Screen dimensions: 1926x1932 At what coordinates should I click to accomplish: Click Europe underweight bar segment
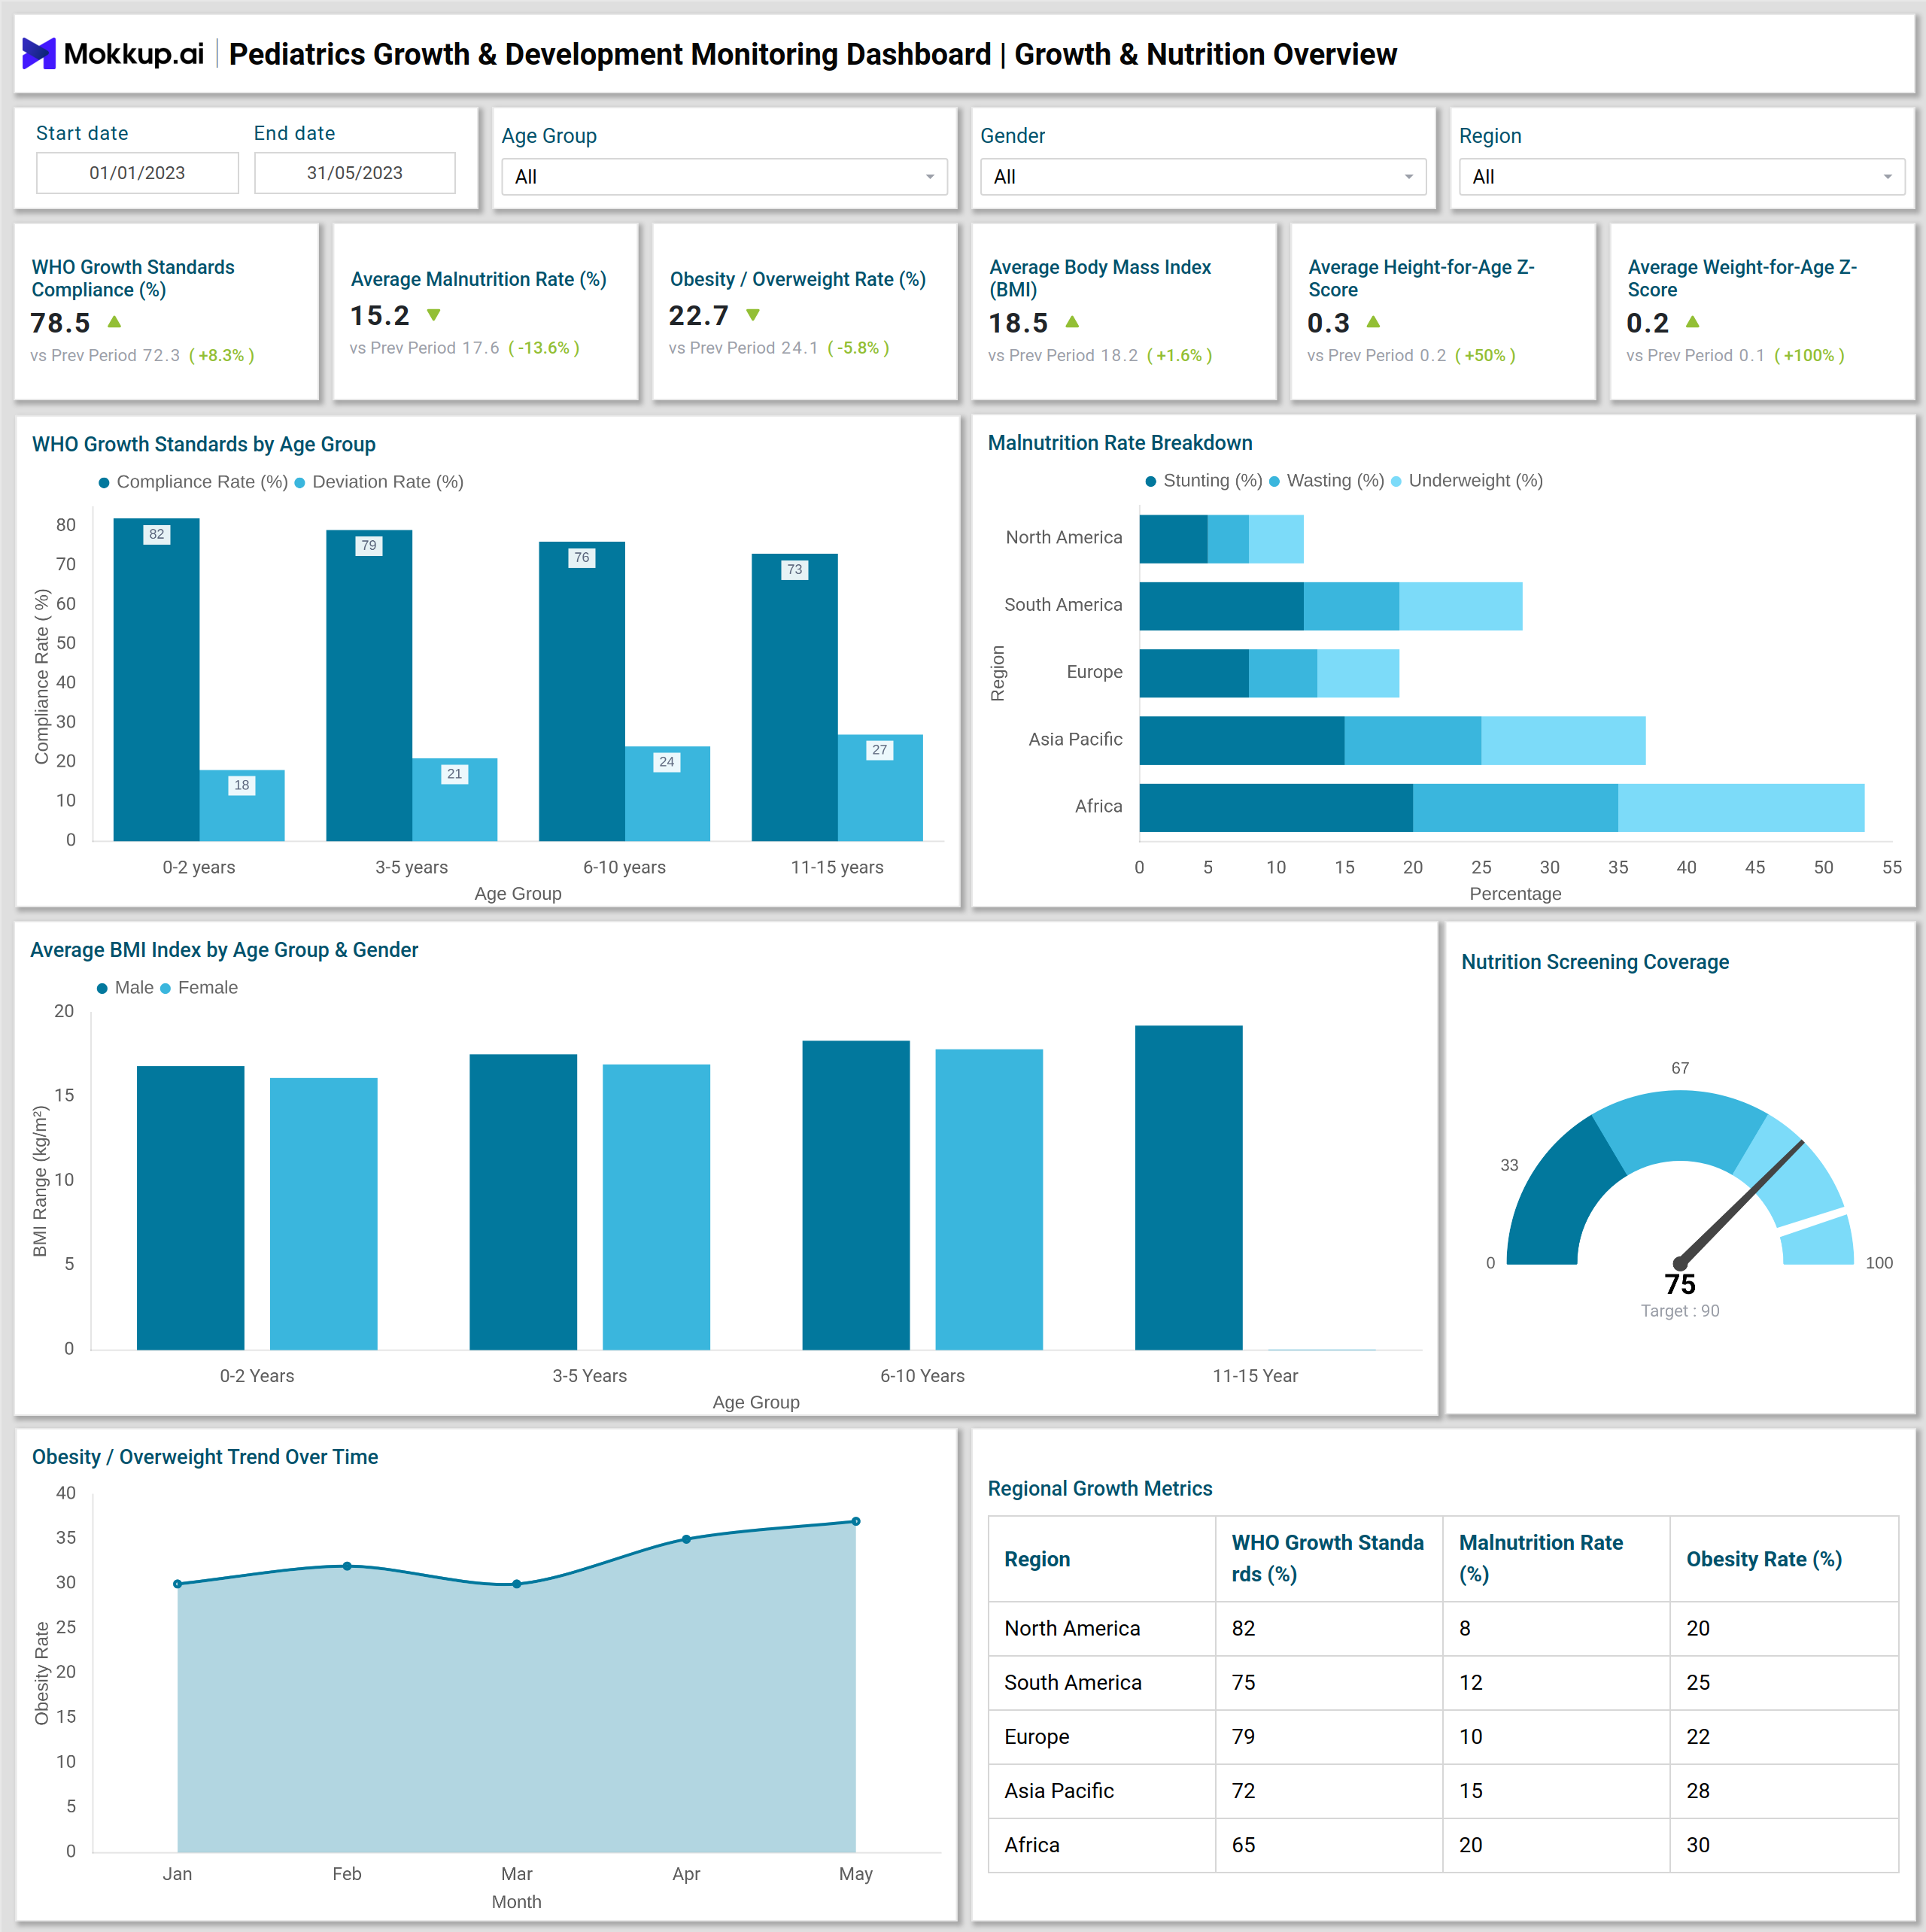coord(1358,673)
